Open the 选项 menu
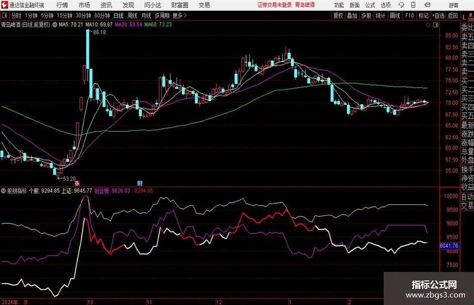Image resolution: width=474 pixels, height=305 pixels. (x=385, y=5)
